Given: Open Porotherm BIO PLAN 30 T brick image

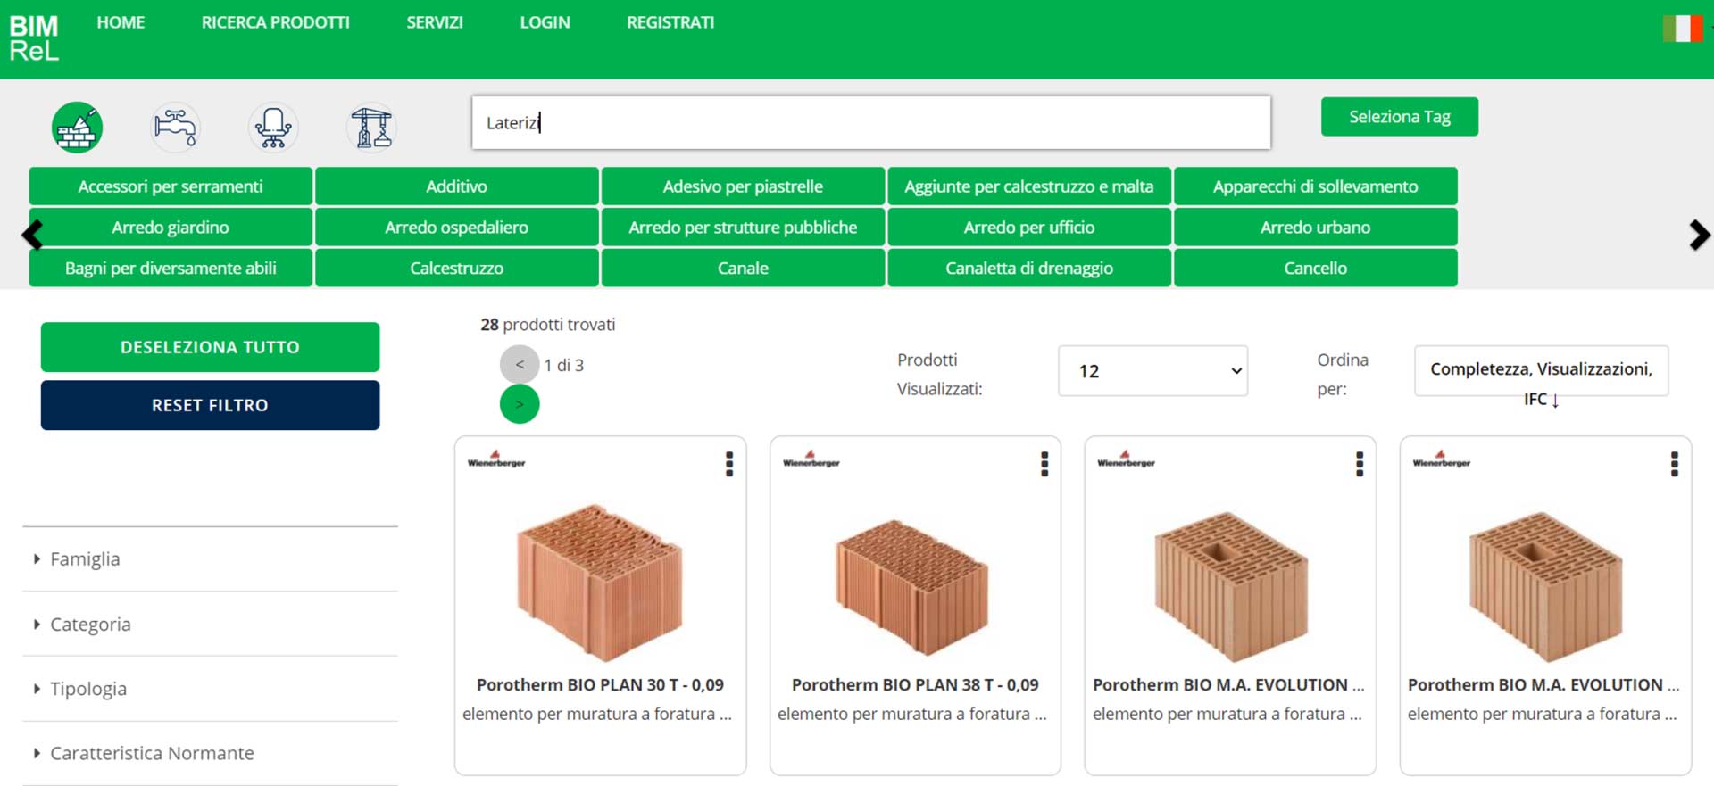Looking at the screenshot, I should [x=600, y=582].
